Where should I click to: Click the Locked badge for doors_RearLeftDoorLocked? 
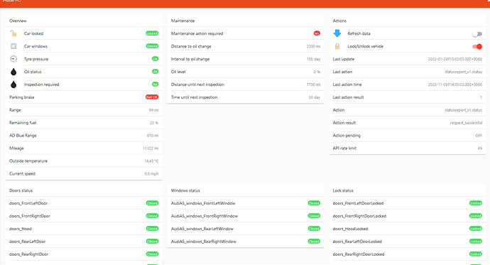(476, 242)
